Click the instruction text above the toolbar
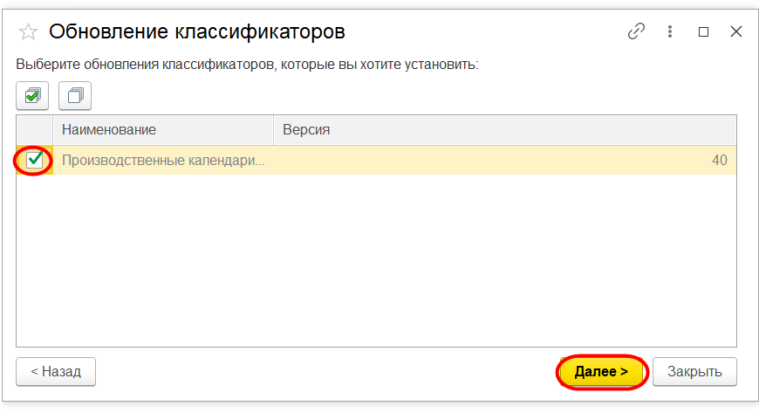This screenshot has width=759, height=413. 248,64
